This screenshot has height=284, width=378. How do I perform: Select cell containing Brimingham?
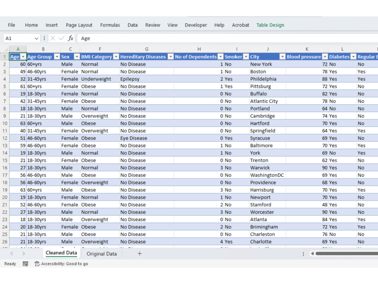click(x=268, y=227)
